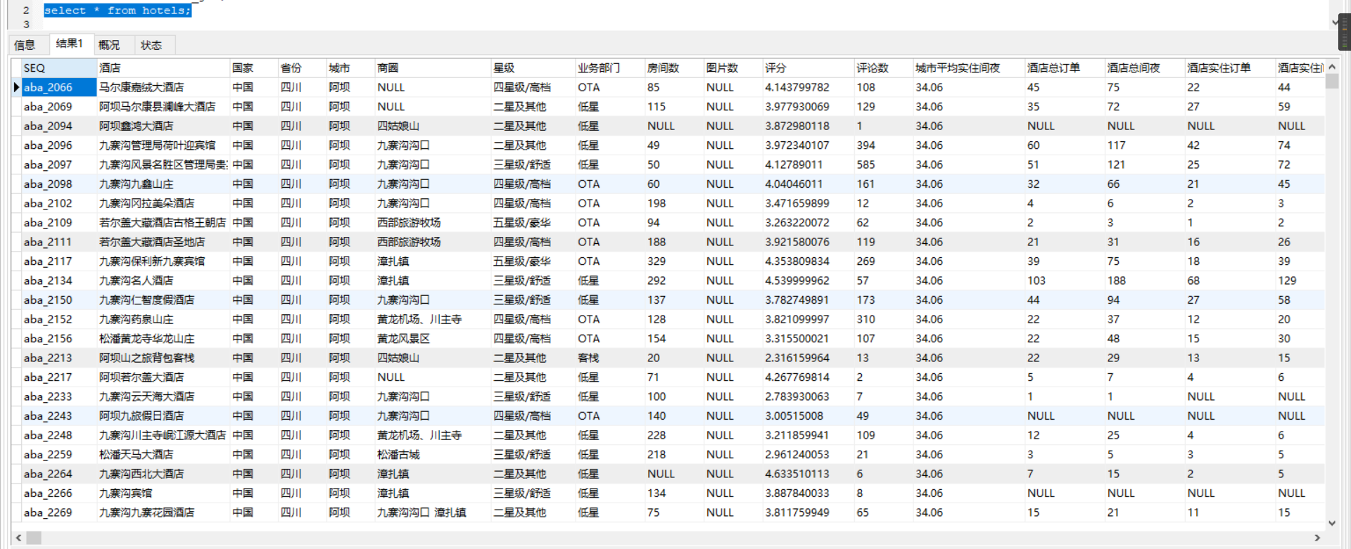Click the query editor scroll-down arrow
This screenshot has width=1351, height=549.
coord(1335,22)
